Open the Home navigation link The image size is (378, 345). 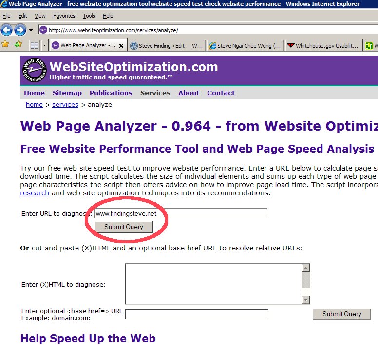(34, 93)
